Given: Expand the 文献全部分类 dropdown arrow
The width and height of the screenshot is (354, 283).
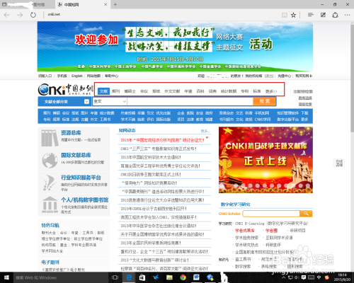Looking at the screenshot, I should pos(86,102).
